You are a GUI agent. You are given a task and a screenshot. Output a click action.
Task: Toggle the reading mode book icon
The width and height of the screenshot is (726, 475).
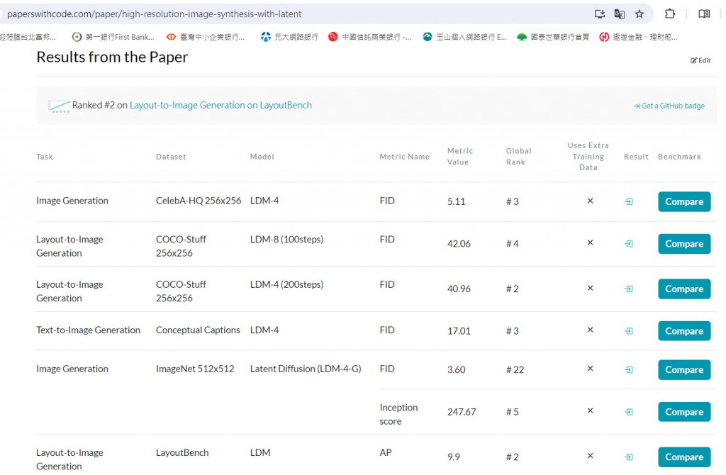pos(704,14)
